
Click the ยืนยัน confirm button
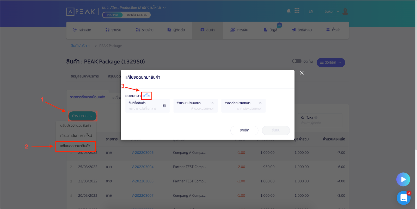point(276,130)
